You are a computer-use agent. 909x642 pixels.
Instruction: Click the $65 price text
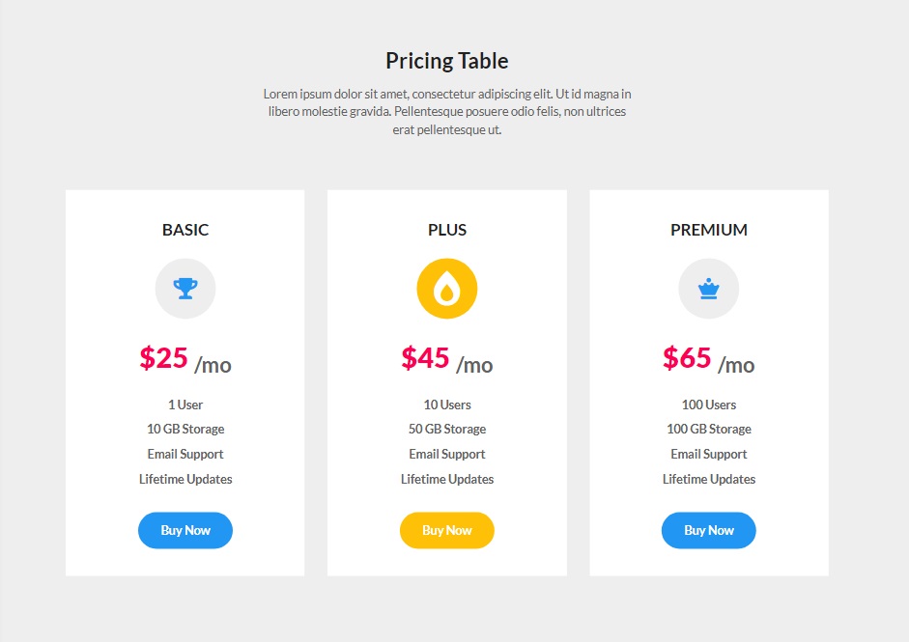pos(687,358)
